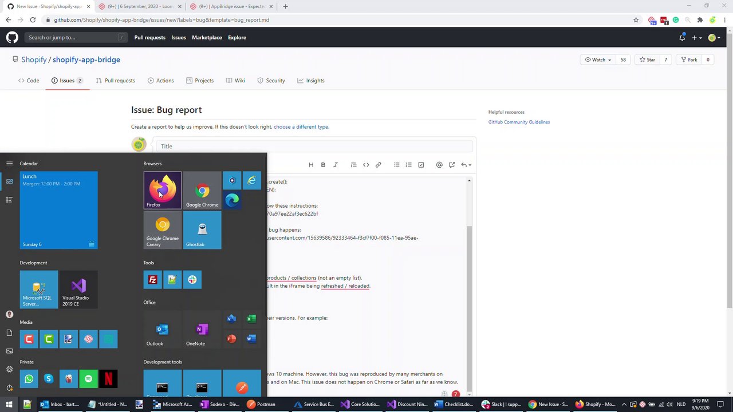Open FileZilla tile in Tools group
Image resolution: width=733 pixels, height=412 pixels.
152,279
